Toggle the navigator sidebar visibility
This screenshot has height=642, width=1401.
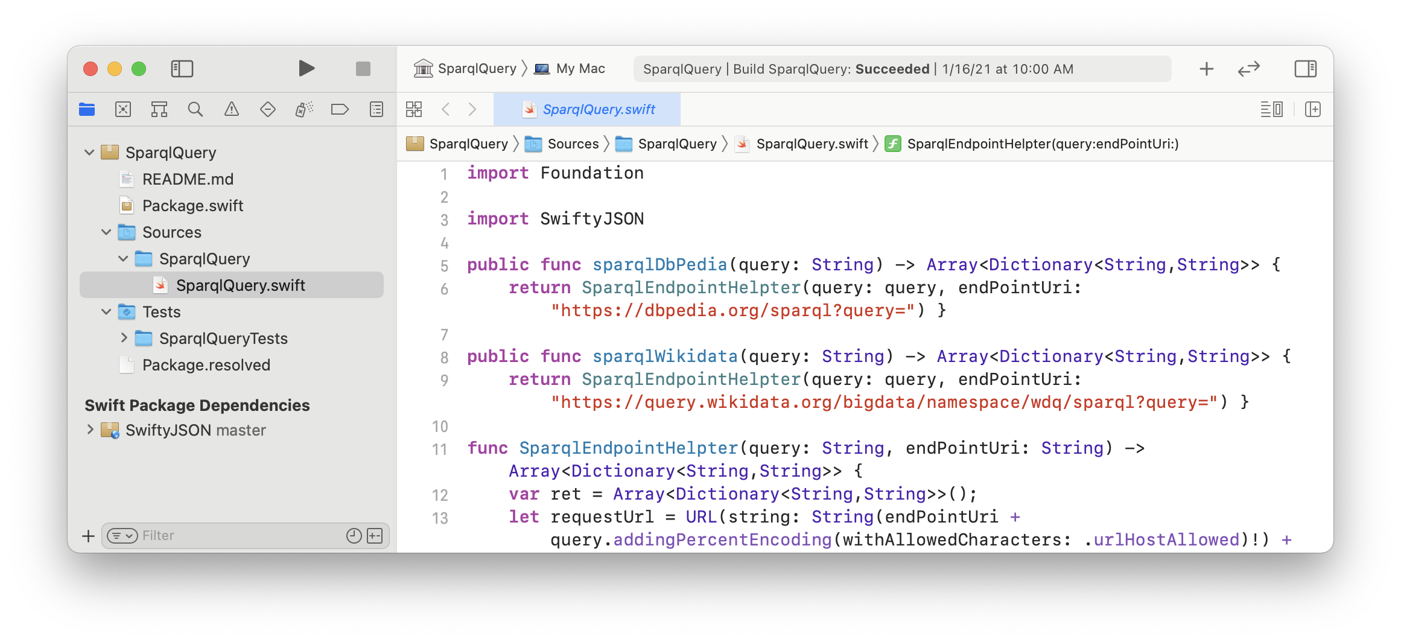click(182, 68)
